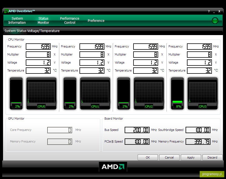Switch to the Status Monitor tab
The width and height of the screenshot is (226, 179).
[43, 20]
